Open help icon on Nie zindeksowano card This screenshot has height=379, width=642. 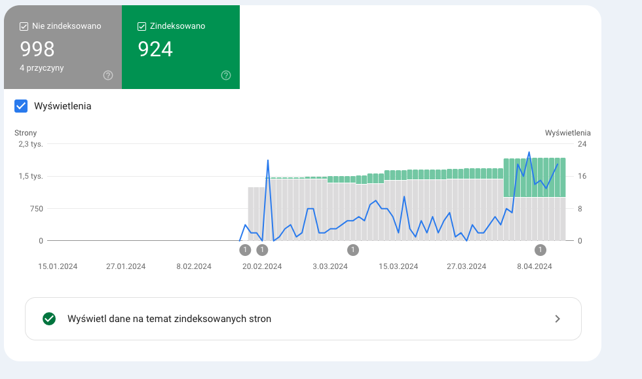[108, 75]
